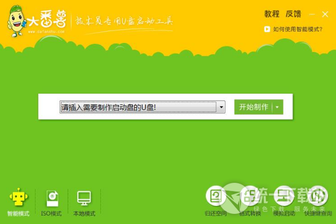Launch the 模拟启动 tool icon
Image resolution: width=336 pixels, height=224 pixels.
[284, 196]
